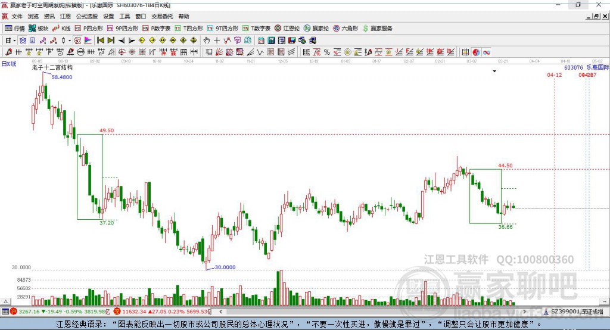
Task: Expand candlestick chart type dropdown arrow
Action: (70, 41)
